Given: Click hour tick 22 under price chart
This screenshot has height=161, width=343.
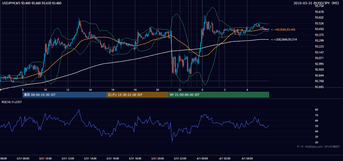Looking at the screenshot, I should [180, 90].
